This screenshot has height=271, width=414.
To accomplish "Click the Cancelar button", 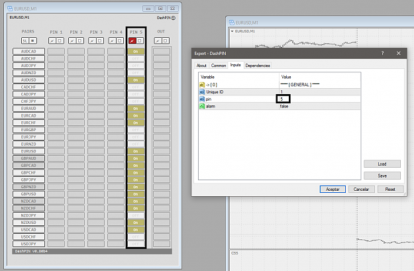I will pyautogui.click(x=361, y=189).
